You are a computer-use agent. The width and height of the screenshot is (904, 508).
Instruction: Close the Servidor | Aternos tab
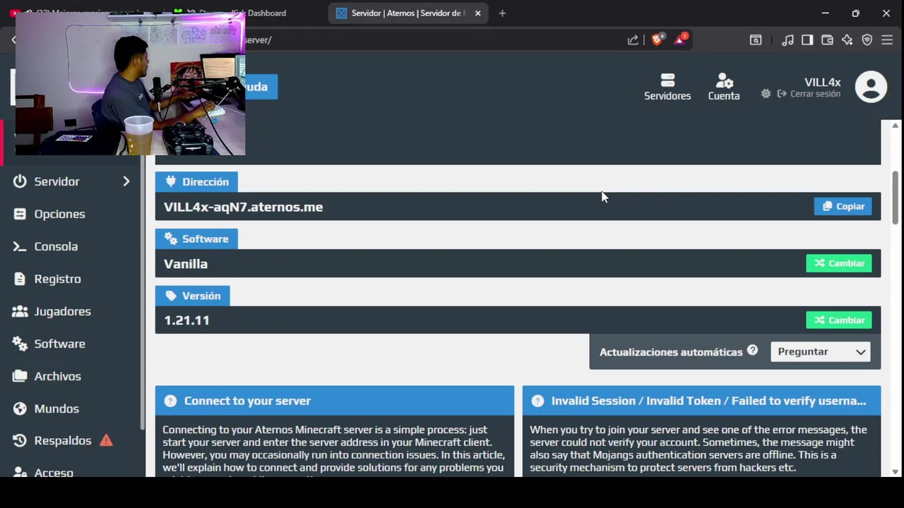(477, 13)
